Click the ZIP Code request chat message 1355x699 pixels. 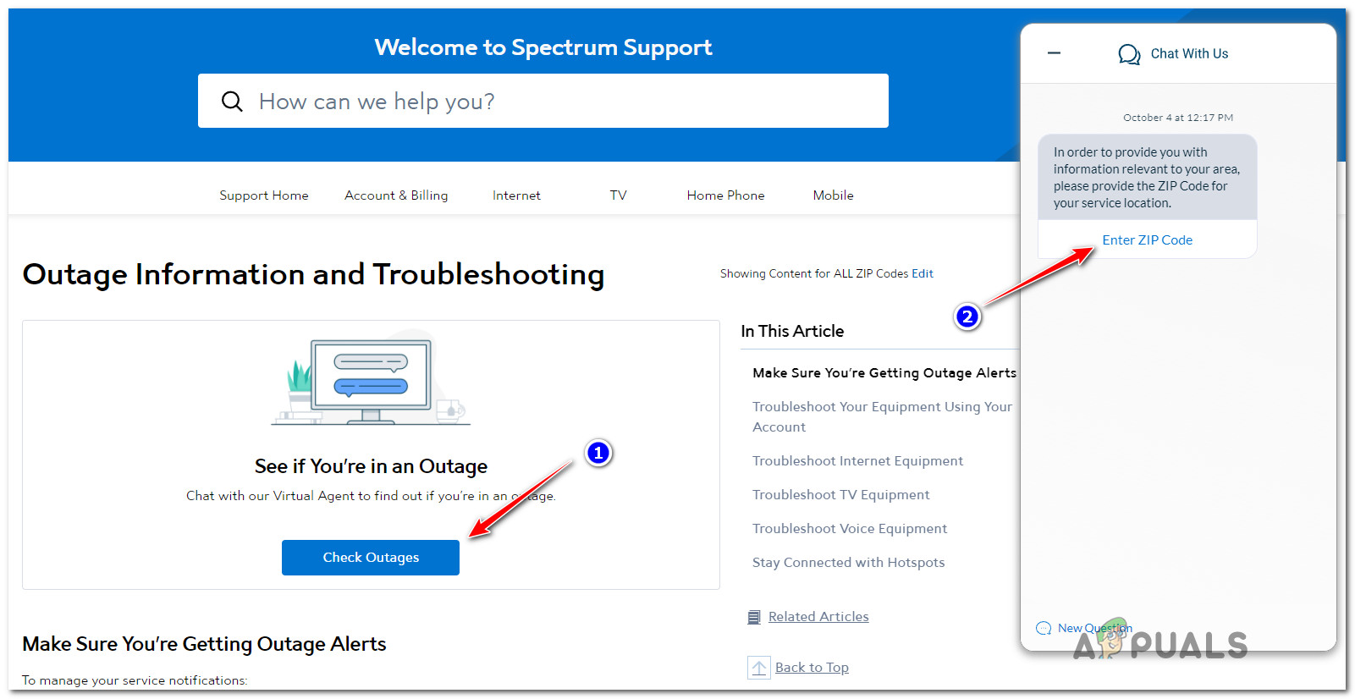(x=1147, y=178)
